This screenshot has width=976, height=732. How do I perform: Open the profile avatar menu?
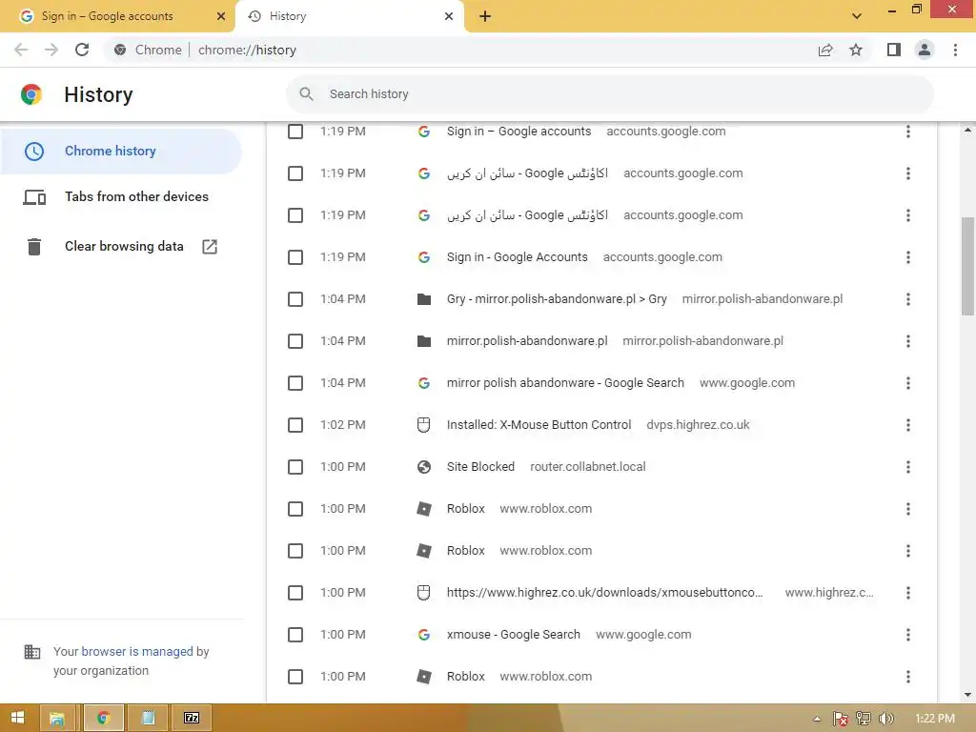point(925,50)
